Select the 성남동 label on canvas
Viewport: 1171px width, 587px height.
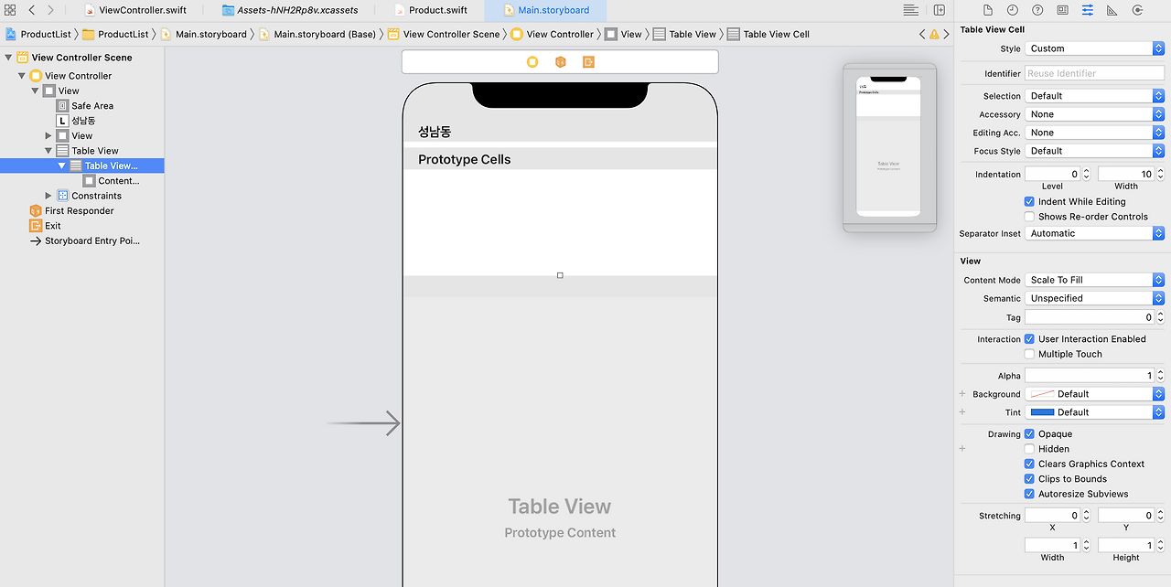pos(435,132)
